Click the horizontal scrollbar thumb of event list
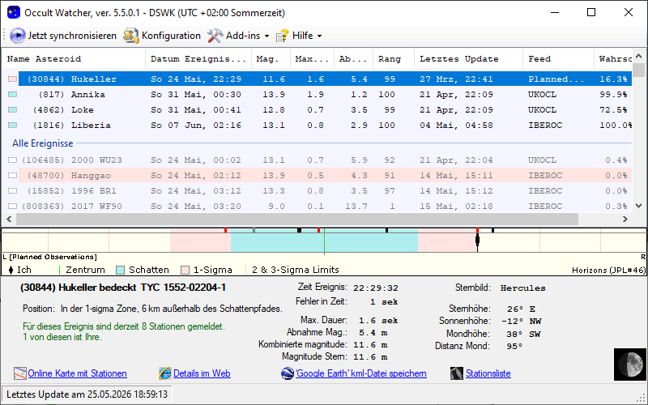Screen dimensions: 648x405 (296, 219)
